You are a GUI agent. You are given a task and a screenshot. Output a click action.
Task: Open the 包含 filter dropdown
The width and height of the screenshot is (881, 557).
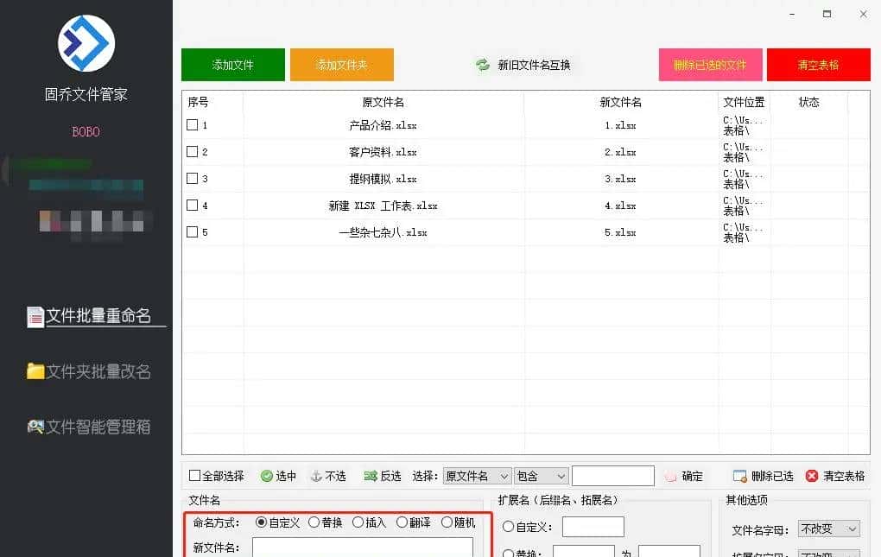[541, 475]
